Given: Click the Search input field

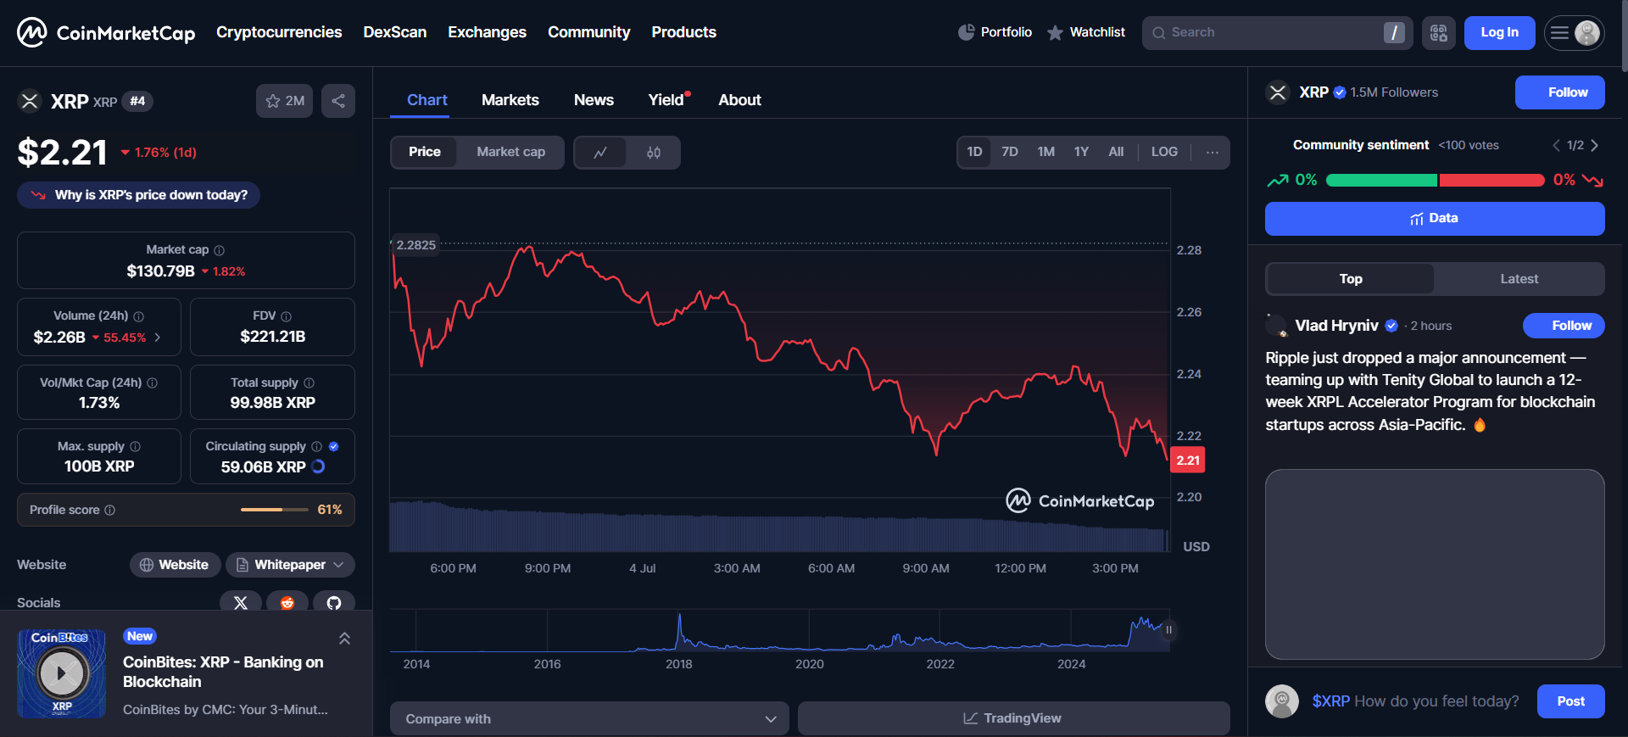Looking at the screenshot, I should [1276, 33].
